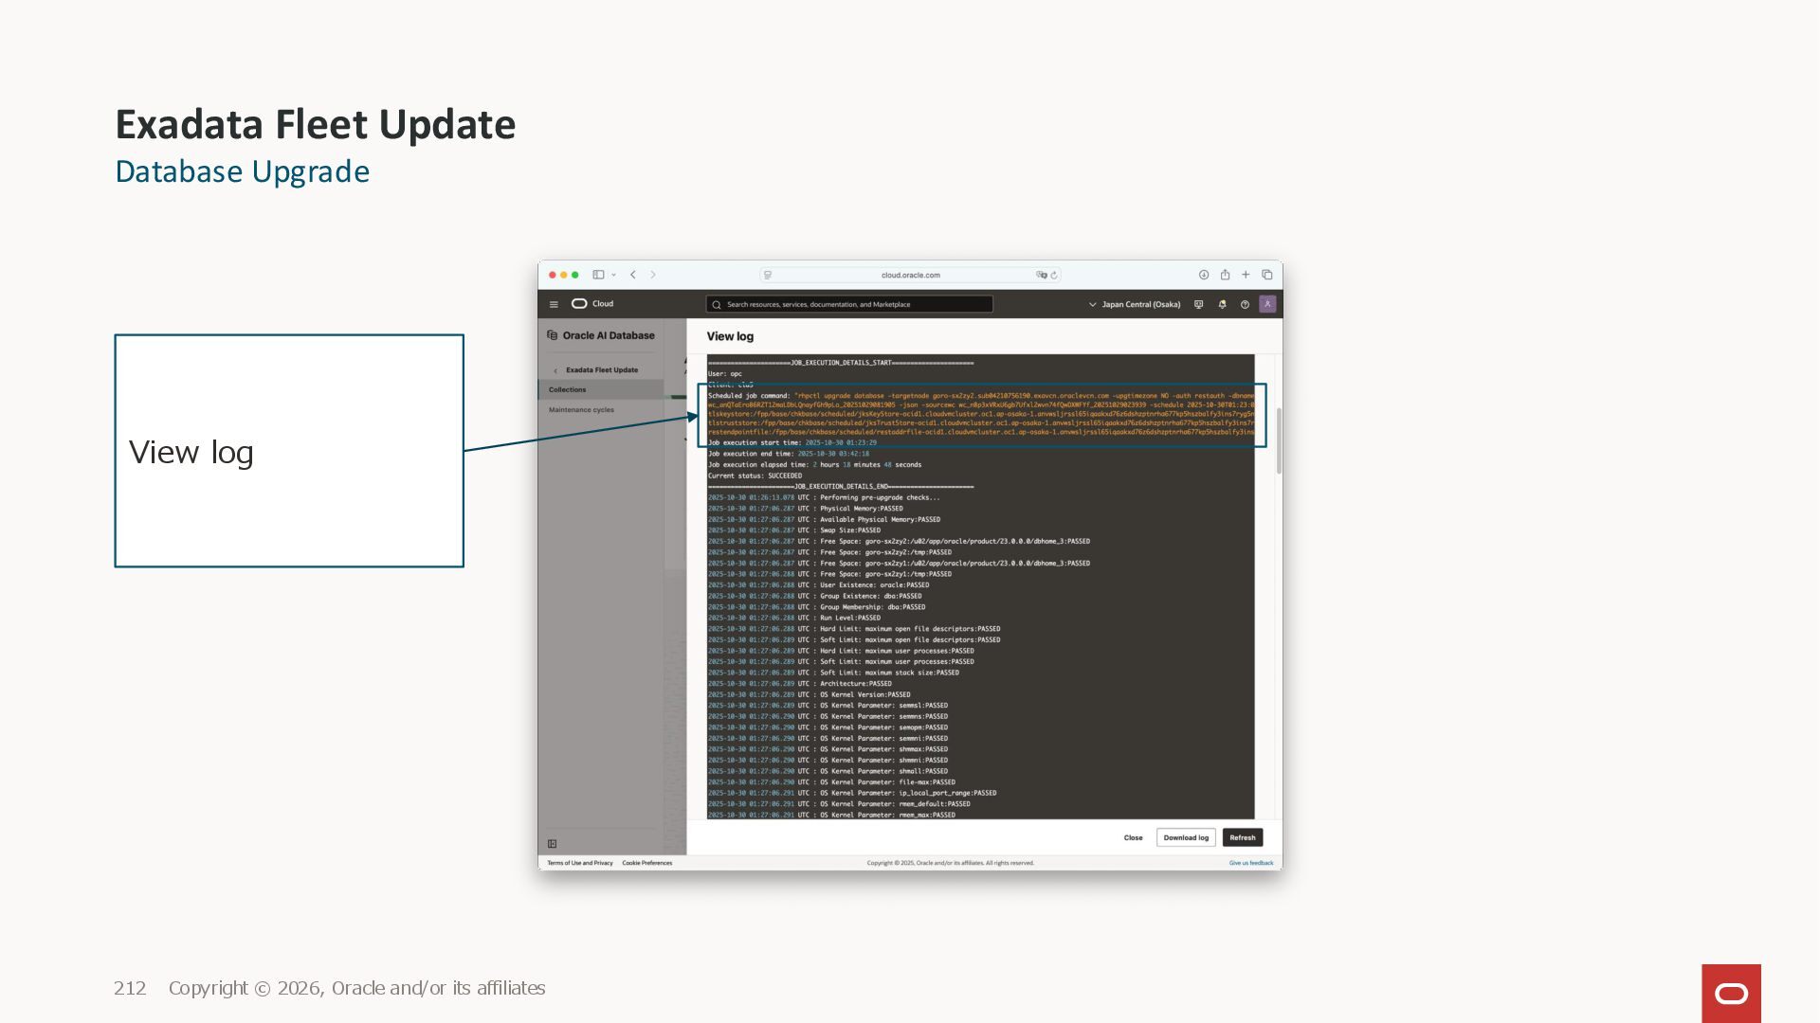Click the Download log button
Image resolution: width=1820 pixels, height=1023 pixels.
pyautogui.click(x=1186, y=837)
